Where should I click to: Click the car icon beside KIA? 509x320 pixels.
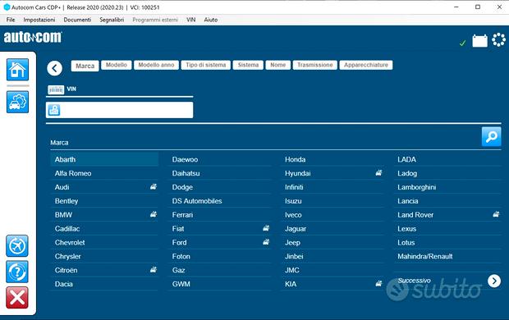coord(378,283)
